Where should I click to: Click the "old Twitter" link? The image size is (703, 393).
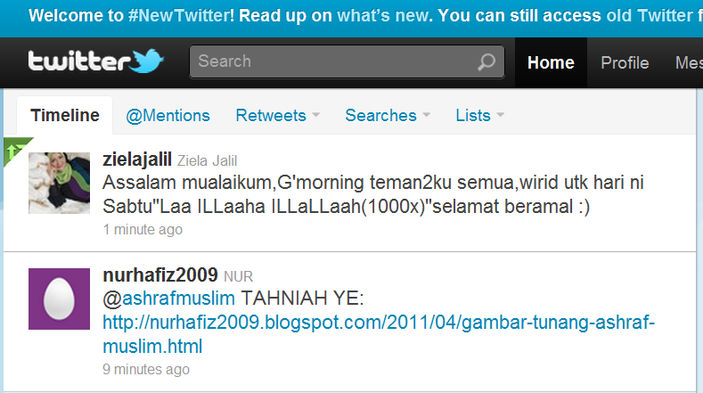[x=650, y=16]
